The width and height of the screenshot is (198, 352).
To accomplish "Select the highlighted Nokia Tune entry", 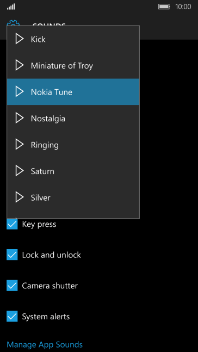I will click(x=73, y=92).
